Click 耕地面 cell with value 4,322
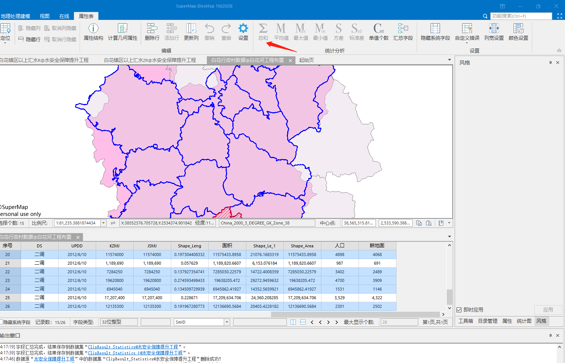This screenshot has width=565, height=363. (x=377, y=298)
